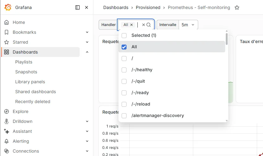Check the /alertmanager-discovery handler checkbox
Image resolution: width=263 pixels, height=156 pixels.
coord(124,116)
